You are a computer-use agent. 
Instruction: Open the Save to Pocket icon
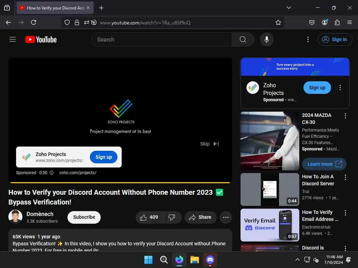click(x=312, y=22)
